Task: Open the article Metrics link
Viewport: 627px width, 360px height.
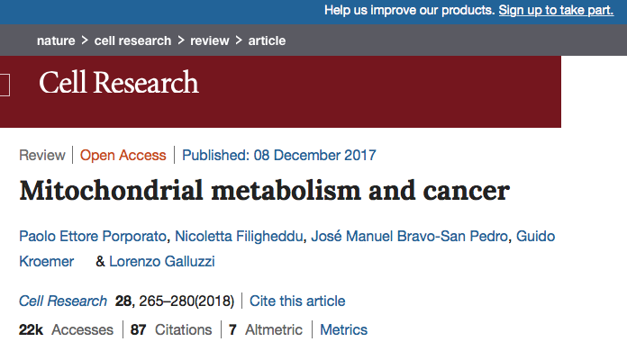Action: tap(344, 329)
